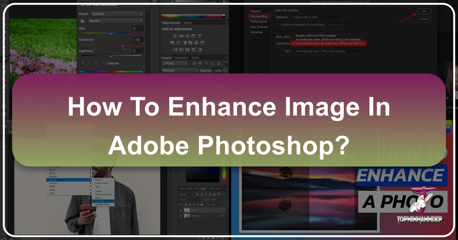Open the Sidecars Embed XMP dropdown
Screen dimensions: 458x240
(317, 17)
